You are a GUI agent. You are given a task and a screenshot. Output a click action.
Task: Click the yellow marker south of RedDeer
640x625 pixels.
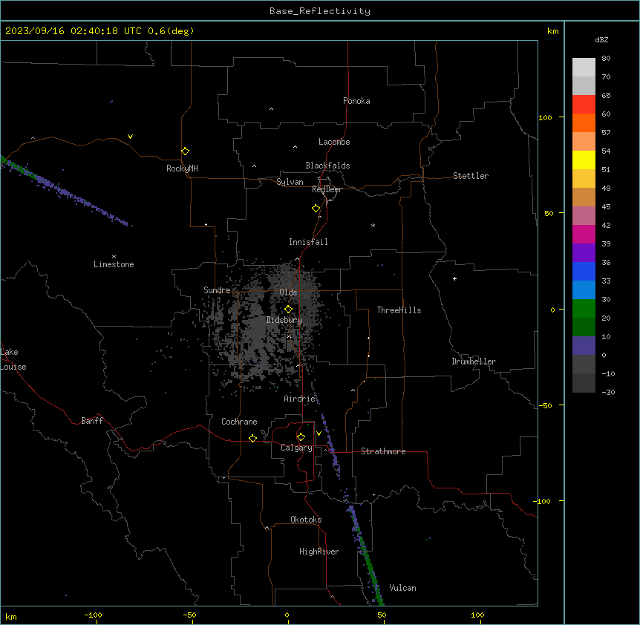coord(316,208)
